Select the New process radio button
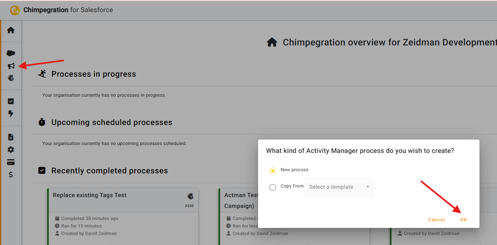497x245 pixels. pyautogui.click(x=273, y=170)
